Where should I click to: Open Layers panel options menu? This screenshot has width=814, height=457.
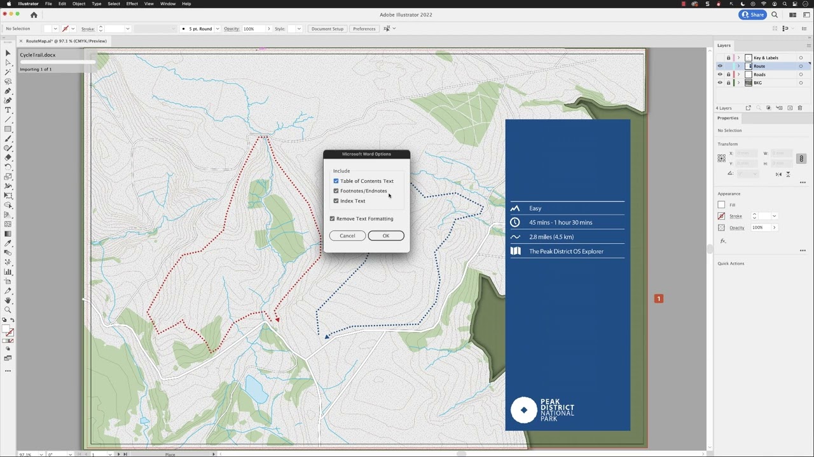809,45
